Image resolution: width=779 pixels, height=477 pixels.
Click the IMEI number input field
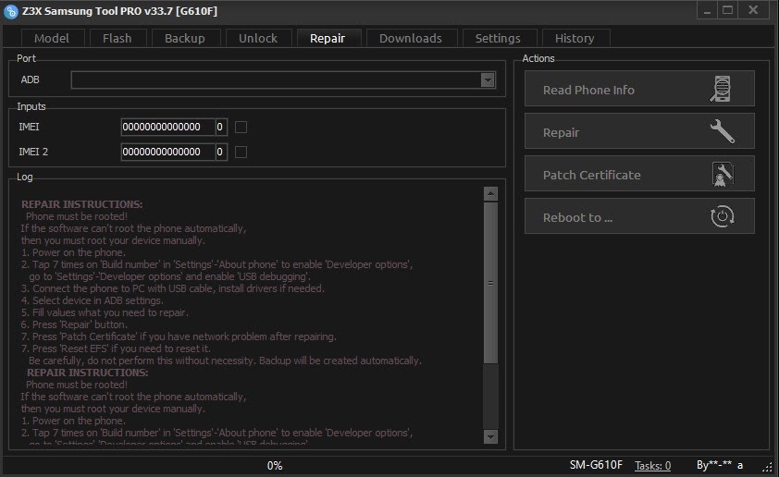point(168,127)
